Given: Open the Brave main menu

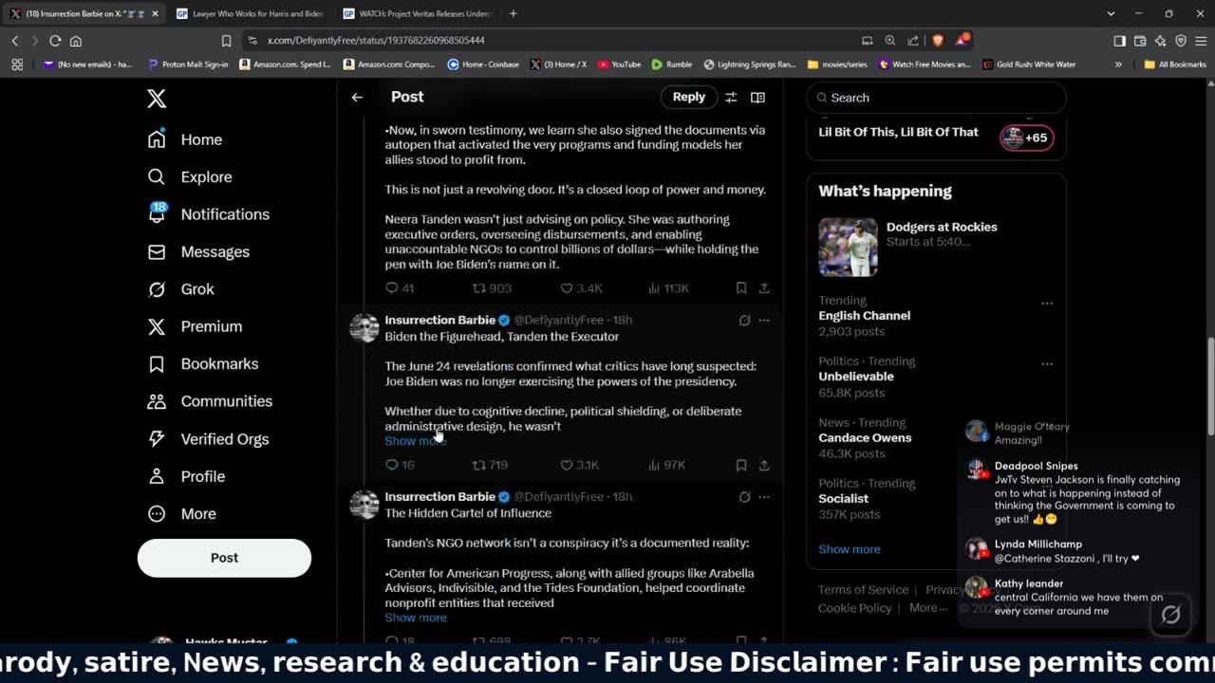Looking at the screenshot, I should (x=1200, y=41).
